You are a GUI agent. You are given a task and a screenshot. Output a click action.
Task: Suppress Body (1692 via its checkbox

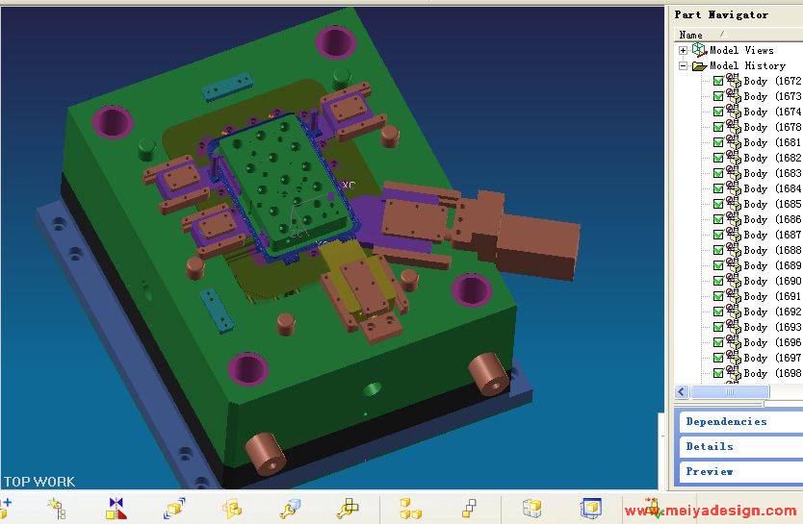point(718,312)
